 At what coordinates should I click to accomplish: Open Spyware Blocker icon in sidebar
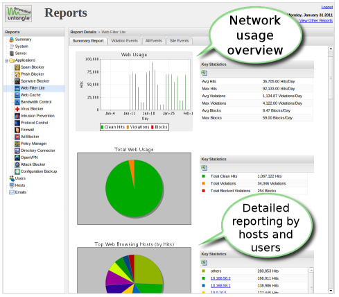(17, 81)
